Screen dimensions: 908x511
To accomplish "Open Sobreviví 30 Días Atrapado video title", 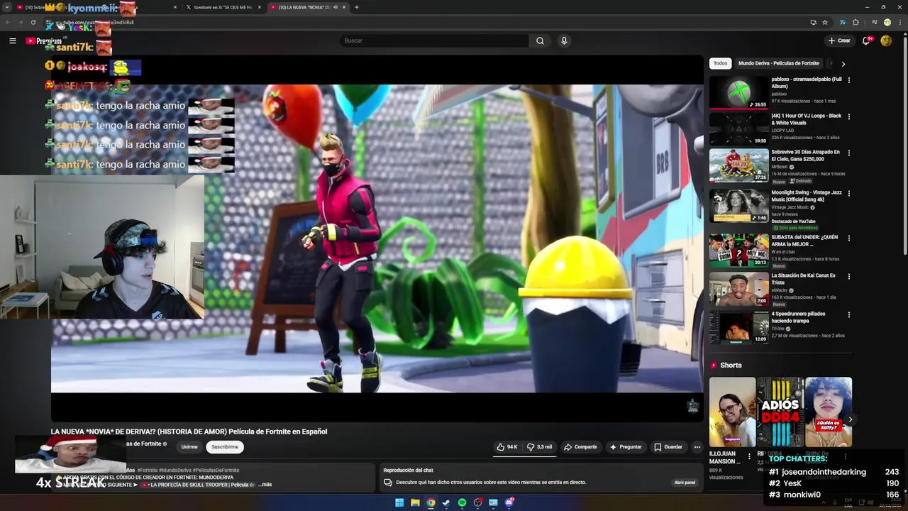I will click(805, 155).
